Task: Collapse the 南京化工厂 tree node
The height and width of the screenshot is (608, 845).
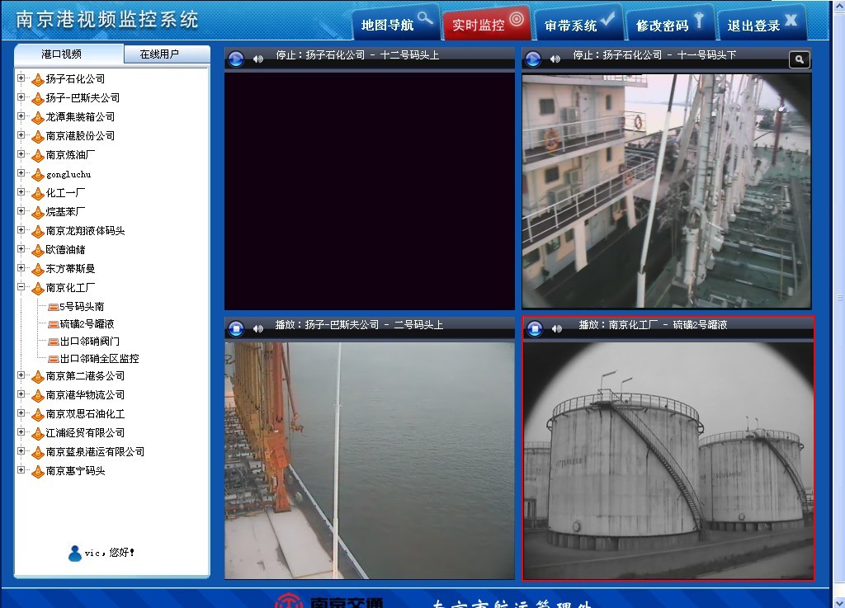Action: click(x=21, y=287)
